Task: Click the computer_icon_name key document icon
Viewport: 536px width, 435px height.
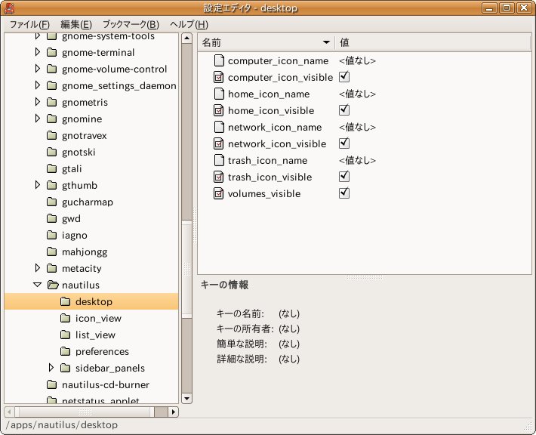Action: coord(218,60)
